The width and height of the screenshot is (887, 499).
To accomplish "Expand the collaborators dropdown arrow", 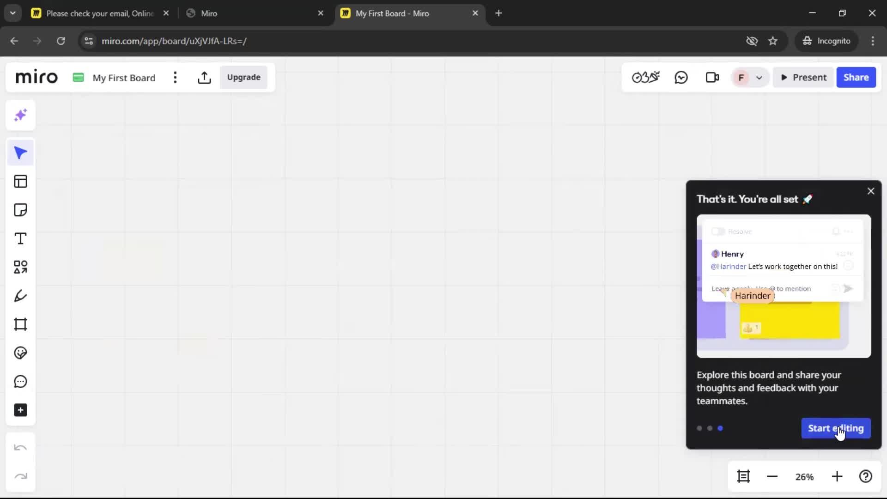I will [759, 78].
